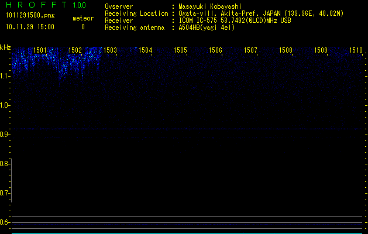The height and width of the screenshot is (234, 368).
Task: Click the 1508 time marker
Action: pos(286,50)
